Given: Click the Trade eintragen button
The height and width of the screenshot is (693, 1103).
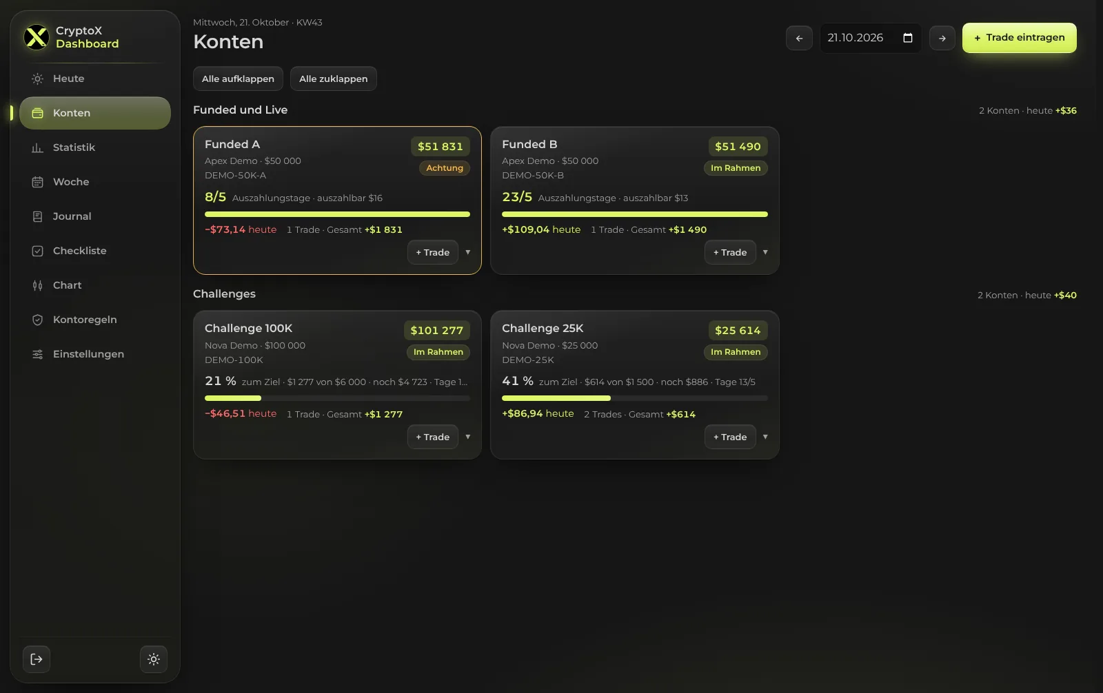Looking at the screenshot, I should tap(1020, 38).
